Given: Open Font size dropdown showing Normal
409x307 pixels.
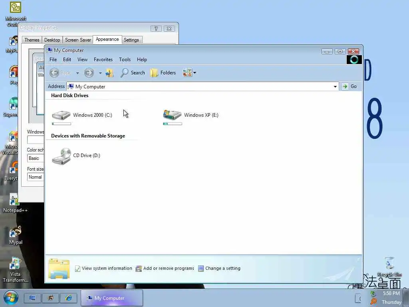Looking at the screenshot, I should click(36, 177).
